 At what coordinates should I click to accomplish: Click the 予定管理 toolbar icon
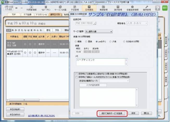click(x=75, y=8)
